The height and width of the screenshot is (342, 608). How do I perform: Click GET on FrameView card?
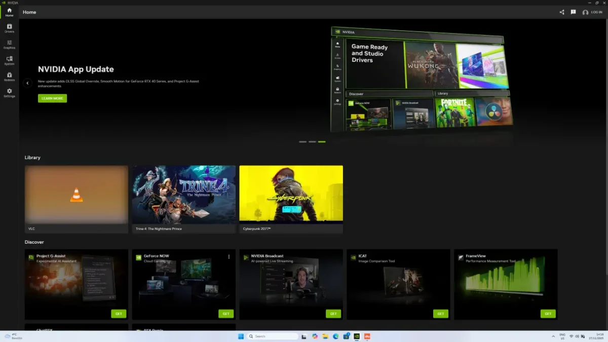[548, 314]
